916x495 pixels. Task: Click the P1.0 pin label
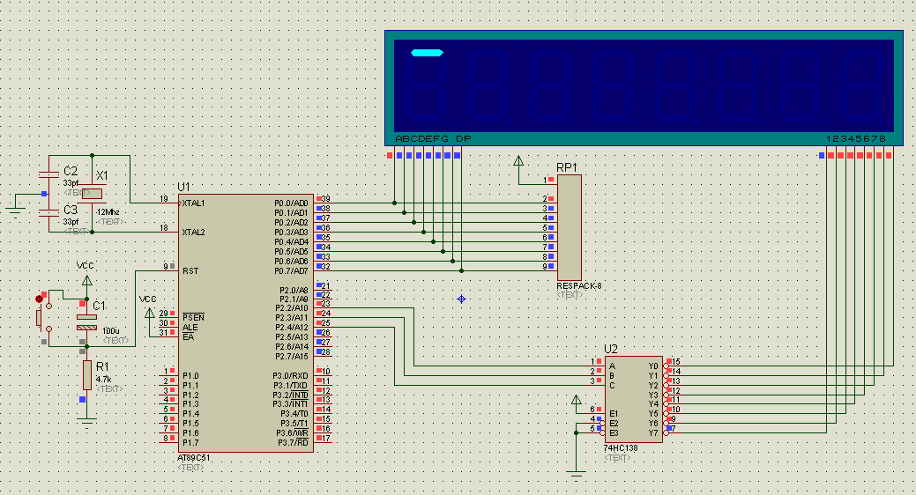(190, 376)
